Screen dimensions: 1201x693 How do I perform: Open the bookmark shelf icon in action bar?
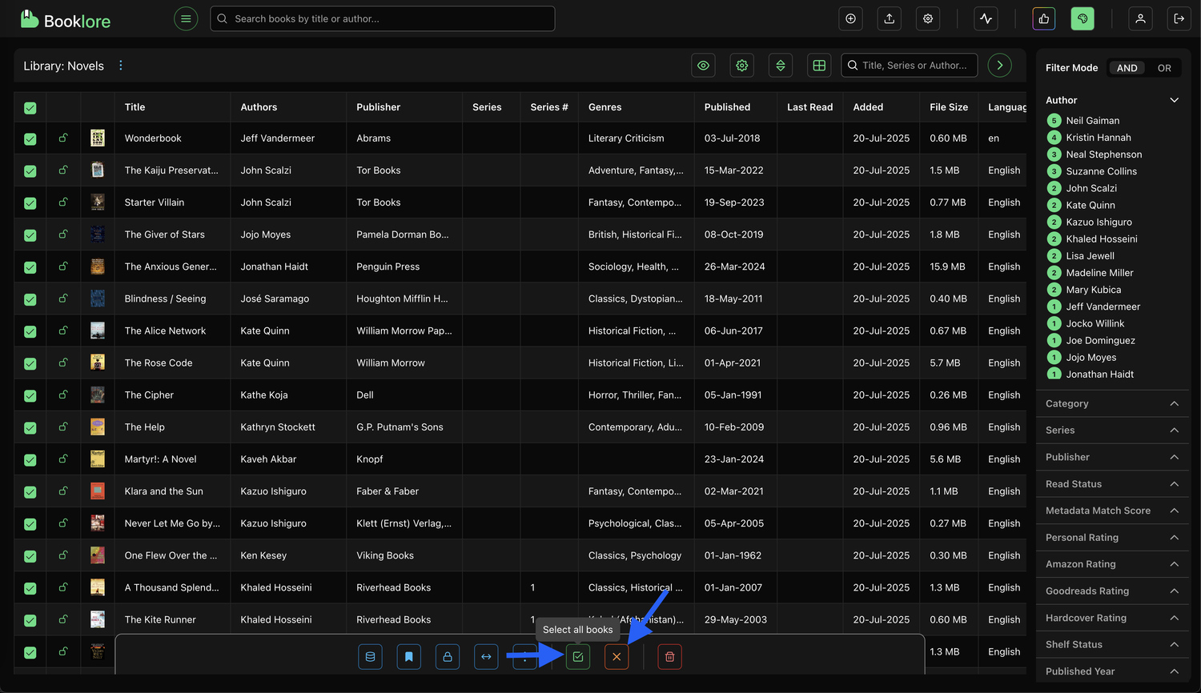pyautogui.click(x=408, y=656)
